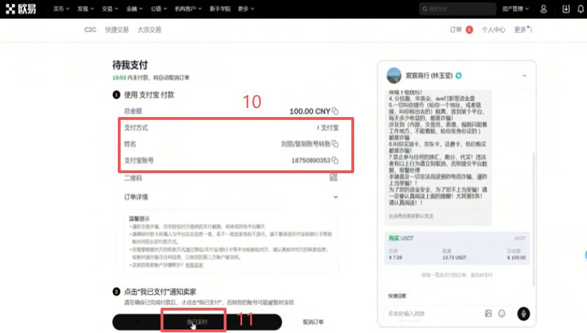
Task: Open the 资产管理 dropdown
Action: coord(515,8)
